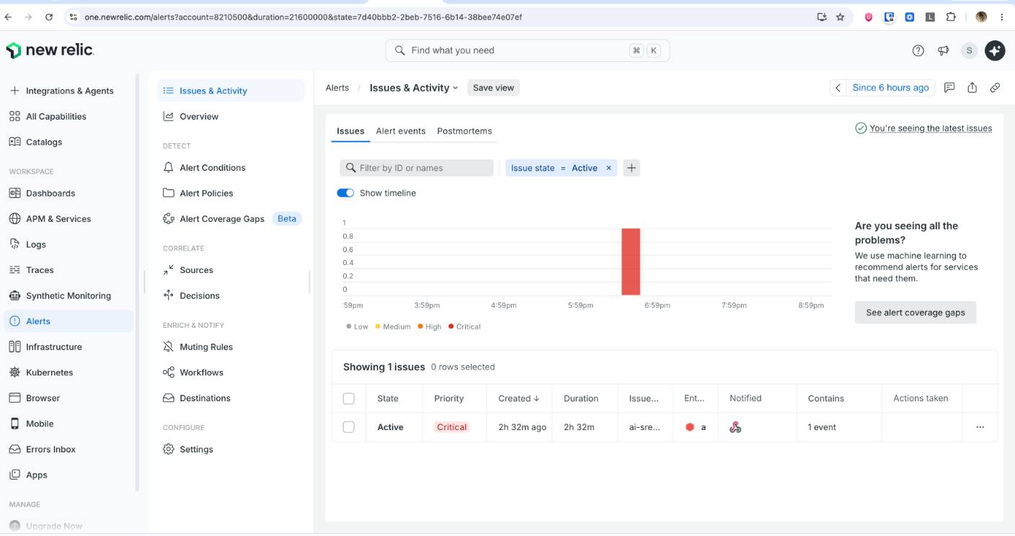Go to Synthetic Monitoring
The height and width of the screenshot is (536, 1015).
pyautogui.click(x=69, y=295)
